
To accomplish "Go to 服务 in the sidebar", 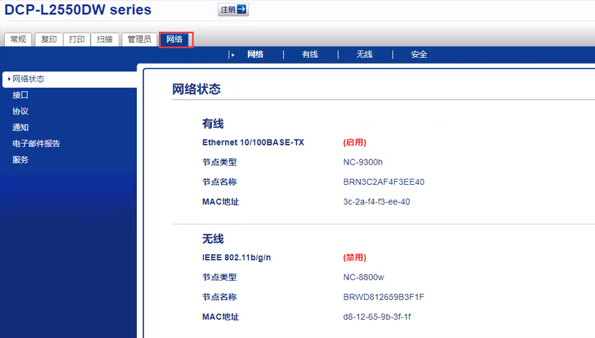I will (20, 160).
